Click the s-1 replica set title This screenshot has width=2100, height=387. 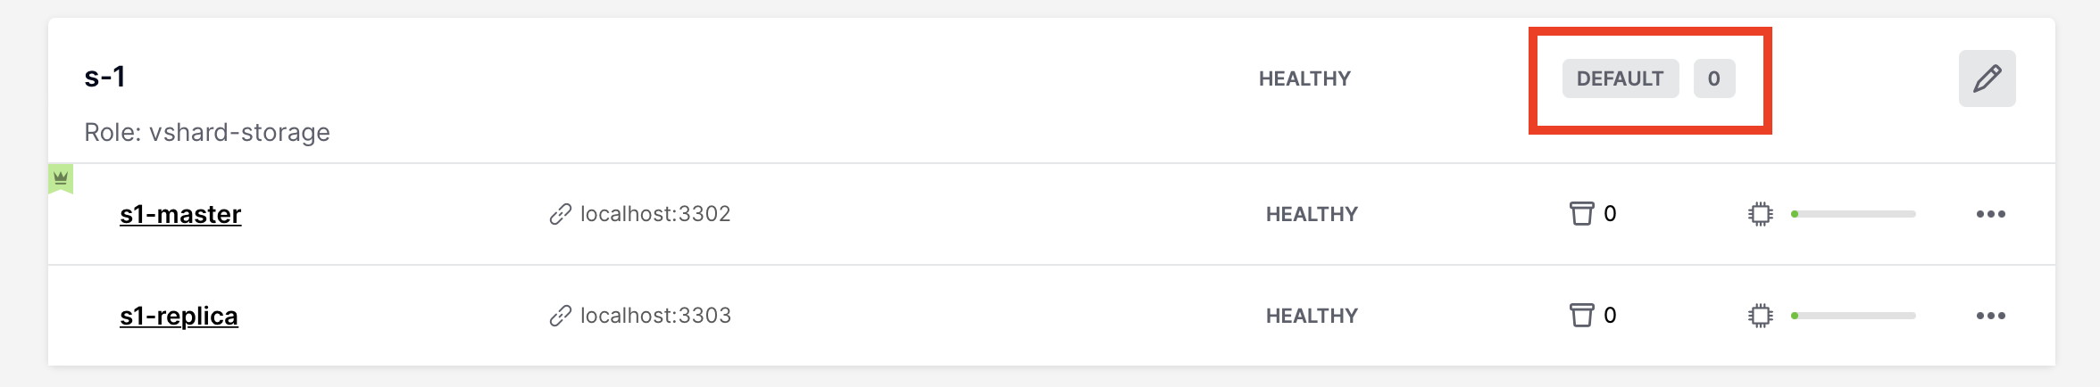pos(104,77)
